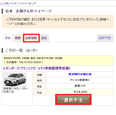This screenshot has width=116, height=115.
Task: Click the 禁煙/AT feature cell
Action: [80, 86]
